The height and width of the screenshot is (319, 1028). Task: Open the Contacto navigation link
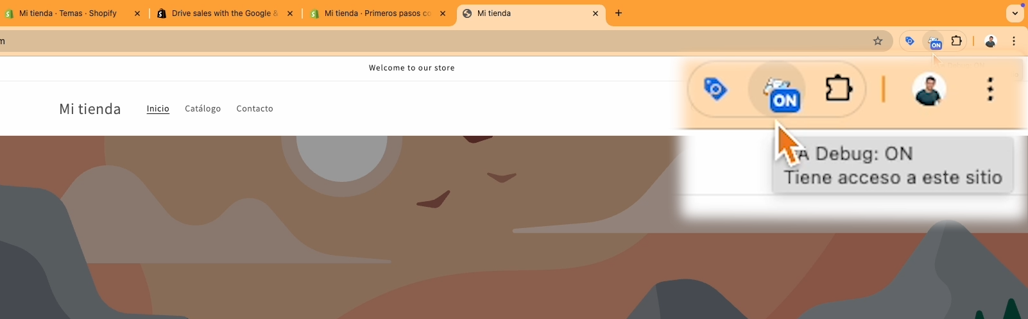tap(255, 109)
